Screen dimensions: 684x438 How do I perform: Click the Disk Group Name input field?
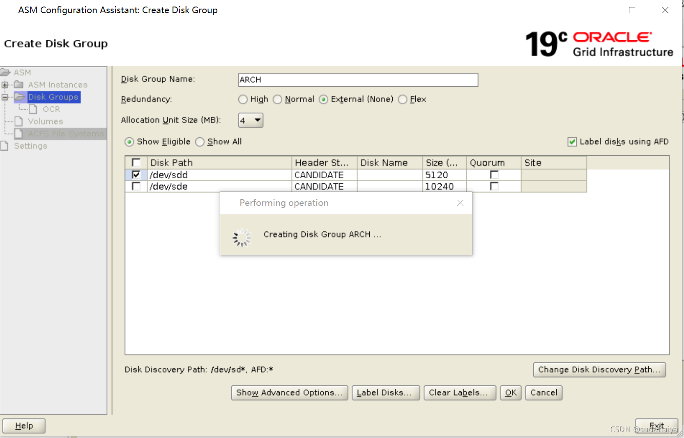tap(358, 80)
